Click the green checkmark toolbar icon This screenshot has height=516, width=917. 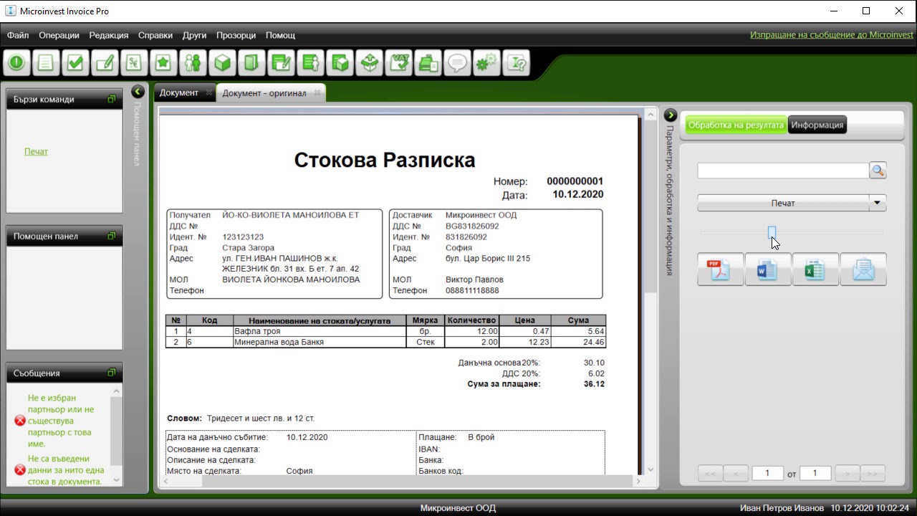pyautogui.click(x=75, y=63)
